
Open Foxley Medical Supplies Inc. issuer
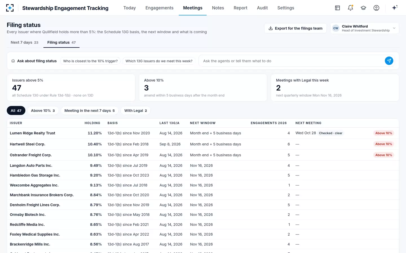coord(35,234)
